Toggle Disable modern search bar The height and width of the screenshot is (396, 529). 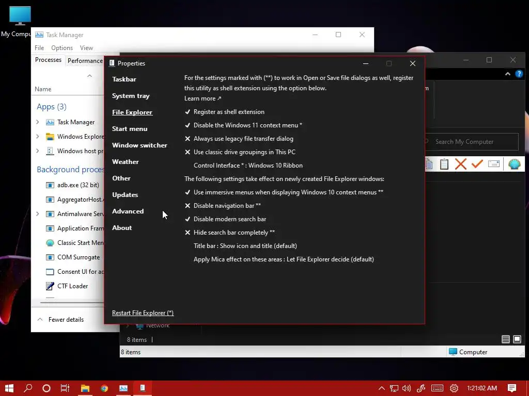225,219
